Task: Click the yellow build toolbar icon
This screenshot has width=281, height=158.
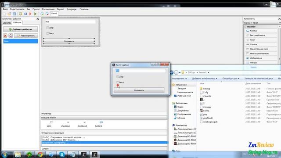Action: point(21,14)
